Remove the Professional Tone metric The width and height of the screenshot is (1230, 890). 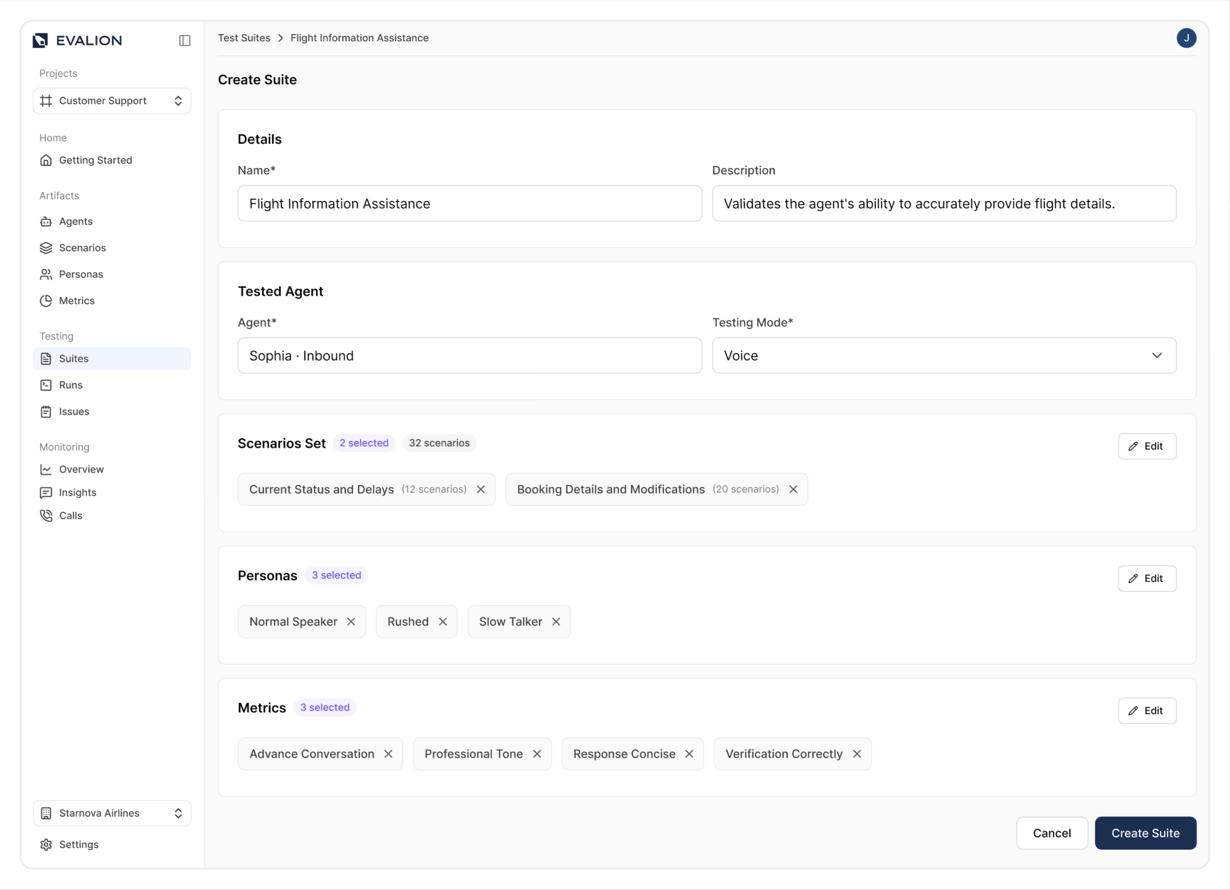[538, 754]
